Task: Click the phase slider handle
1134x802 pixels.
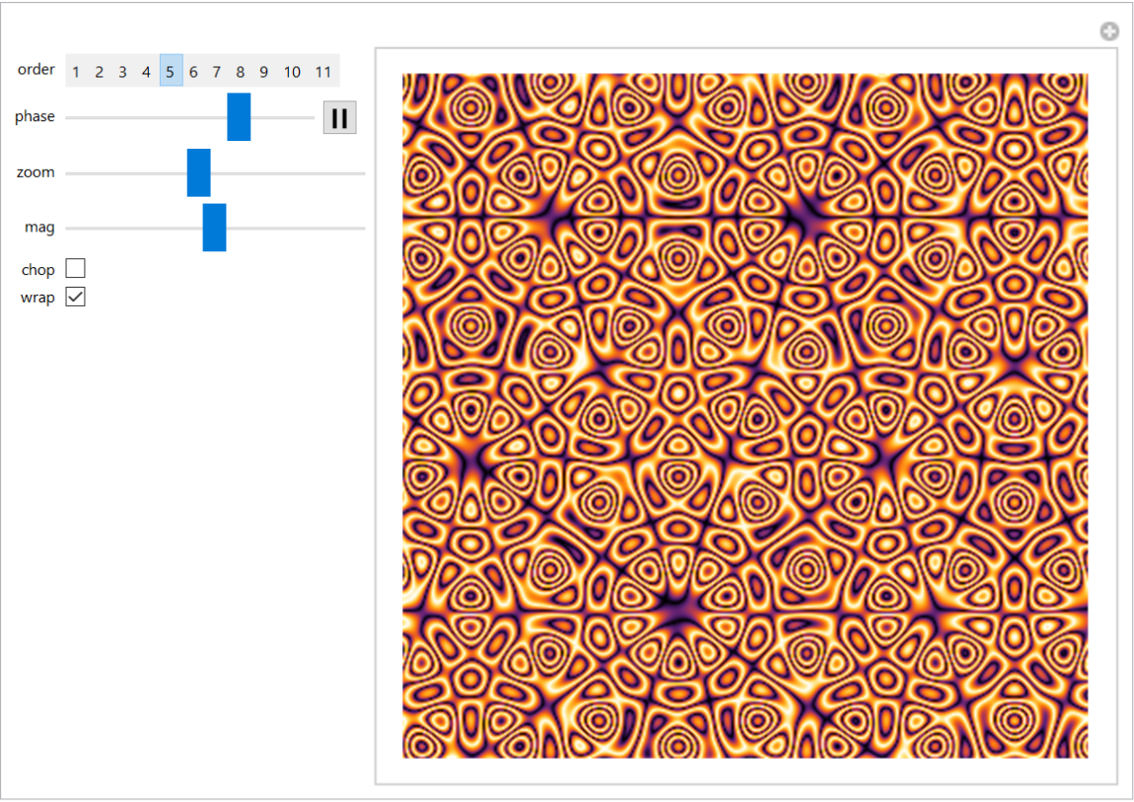Action: (x=239, y=117)
